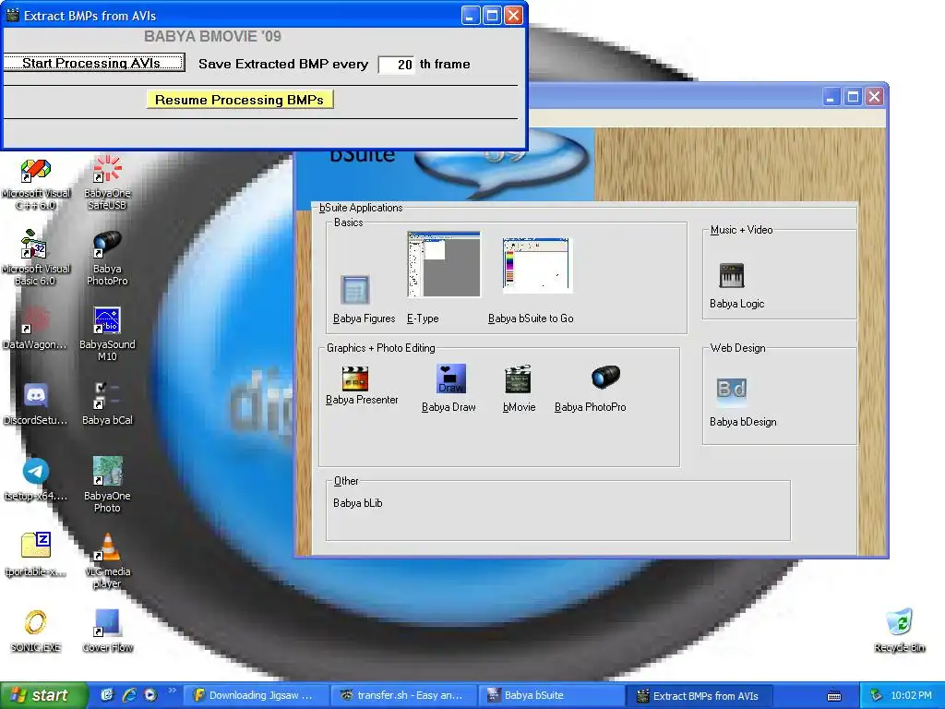
Task: Launch bMovie clapperboard icon in bSuite
Action: click(x=518, y=379)
